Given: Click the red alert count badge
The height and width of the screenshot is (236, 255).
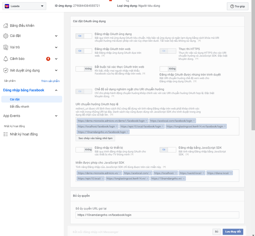Looking at the screenshot, I should tap(48, 59).
